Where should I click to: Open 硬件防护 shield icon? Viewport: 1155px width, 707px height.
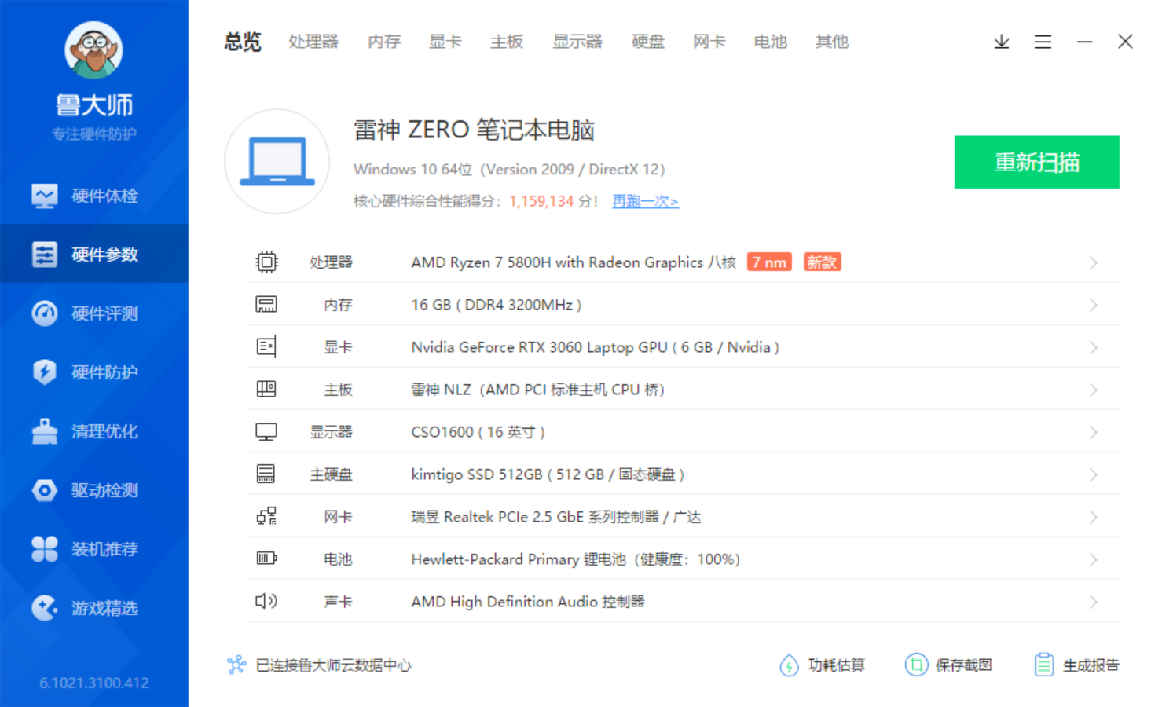[45, 372]
